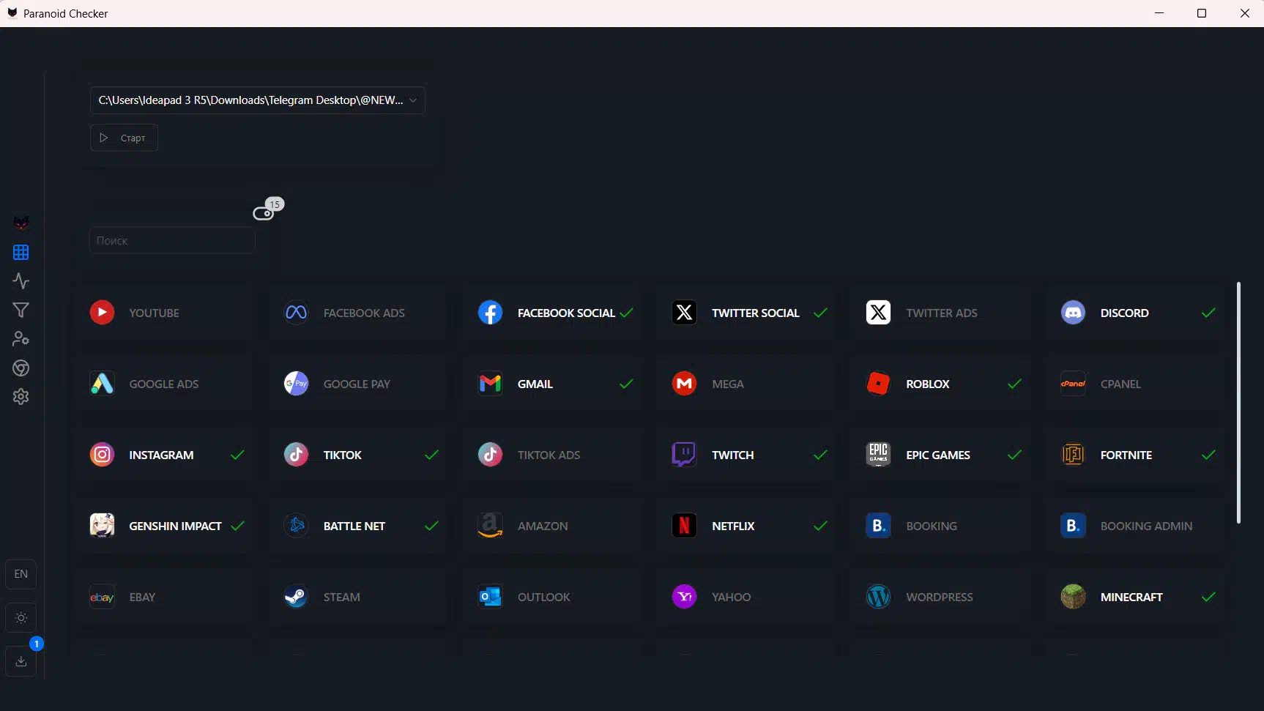Deselect the Facebook Social service

pos(552,313)
